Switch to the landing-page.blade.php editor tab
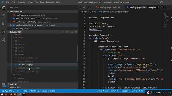This screenshot has width=172, height=96. [110, 7]
